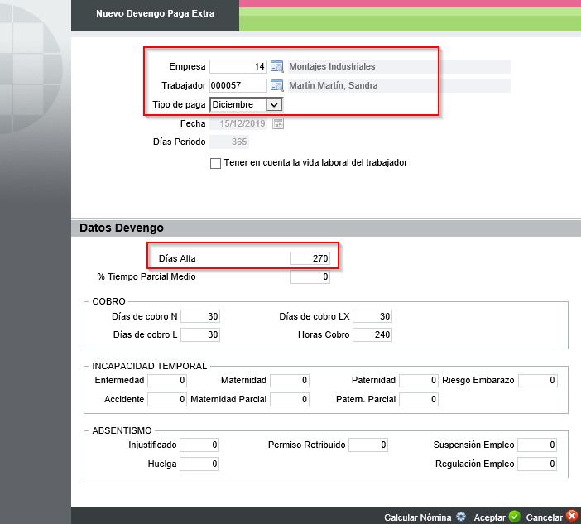The height and width of the screenshot is (524, 581).
Task: Open the Trabajador lookup icon
Action: coord(277,85)
